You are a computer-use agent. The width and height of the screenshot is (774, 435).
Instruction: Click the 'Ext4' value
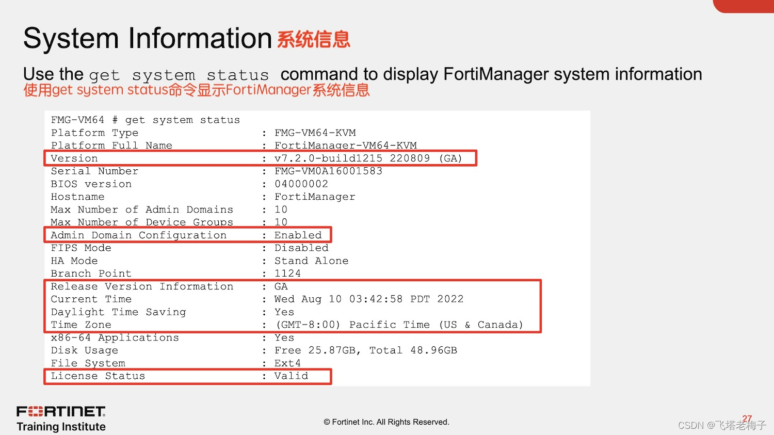(288, 363)
